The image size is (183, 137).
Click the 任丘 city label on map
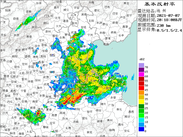53,55
